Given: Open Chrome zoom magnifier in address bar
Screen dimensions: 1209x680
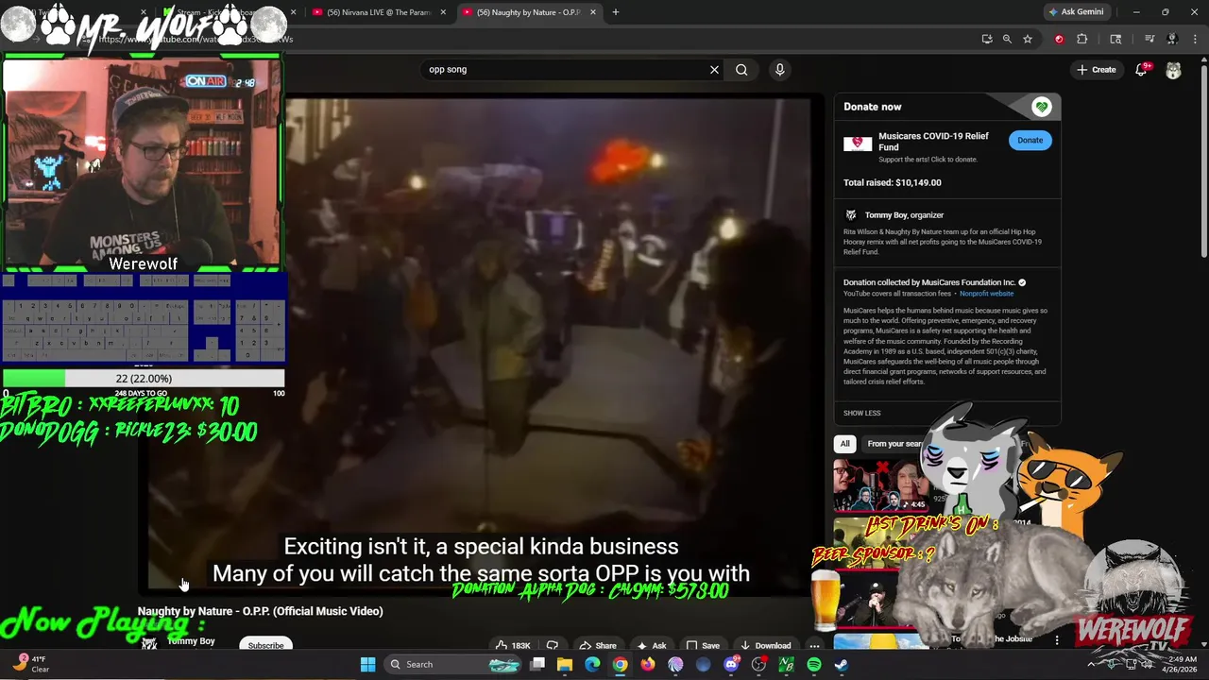Looking at the screenshot, I should [x=1007, y=39].
